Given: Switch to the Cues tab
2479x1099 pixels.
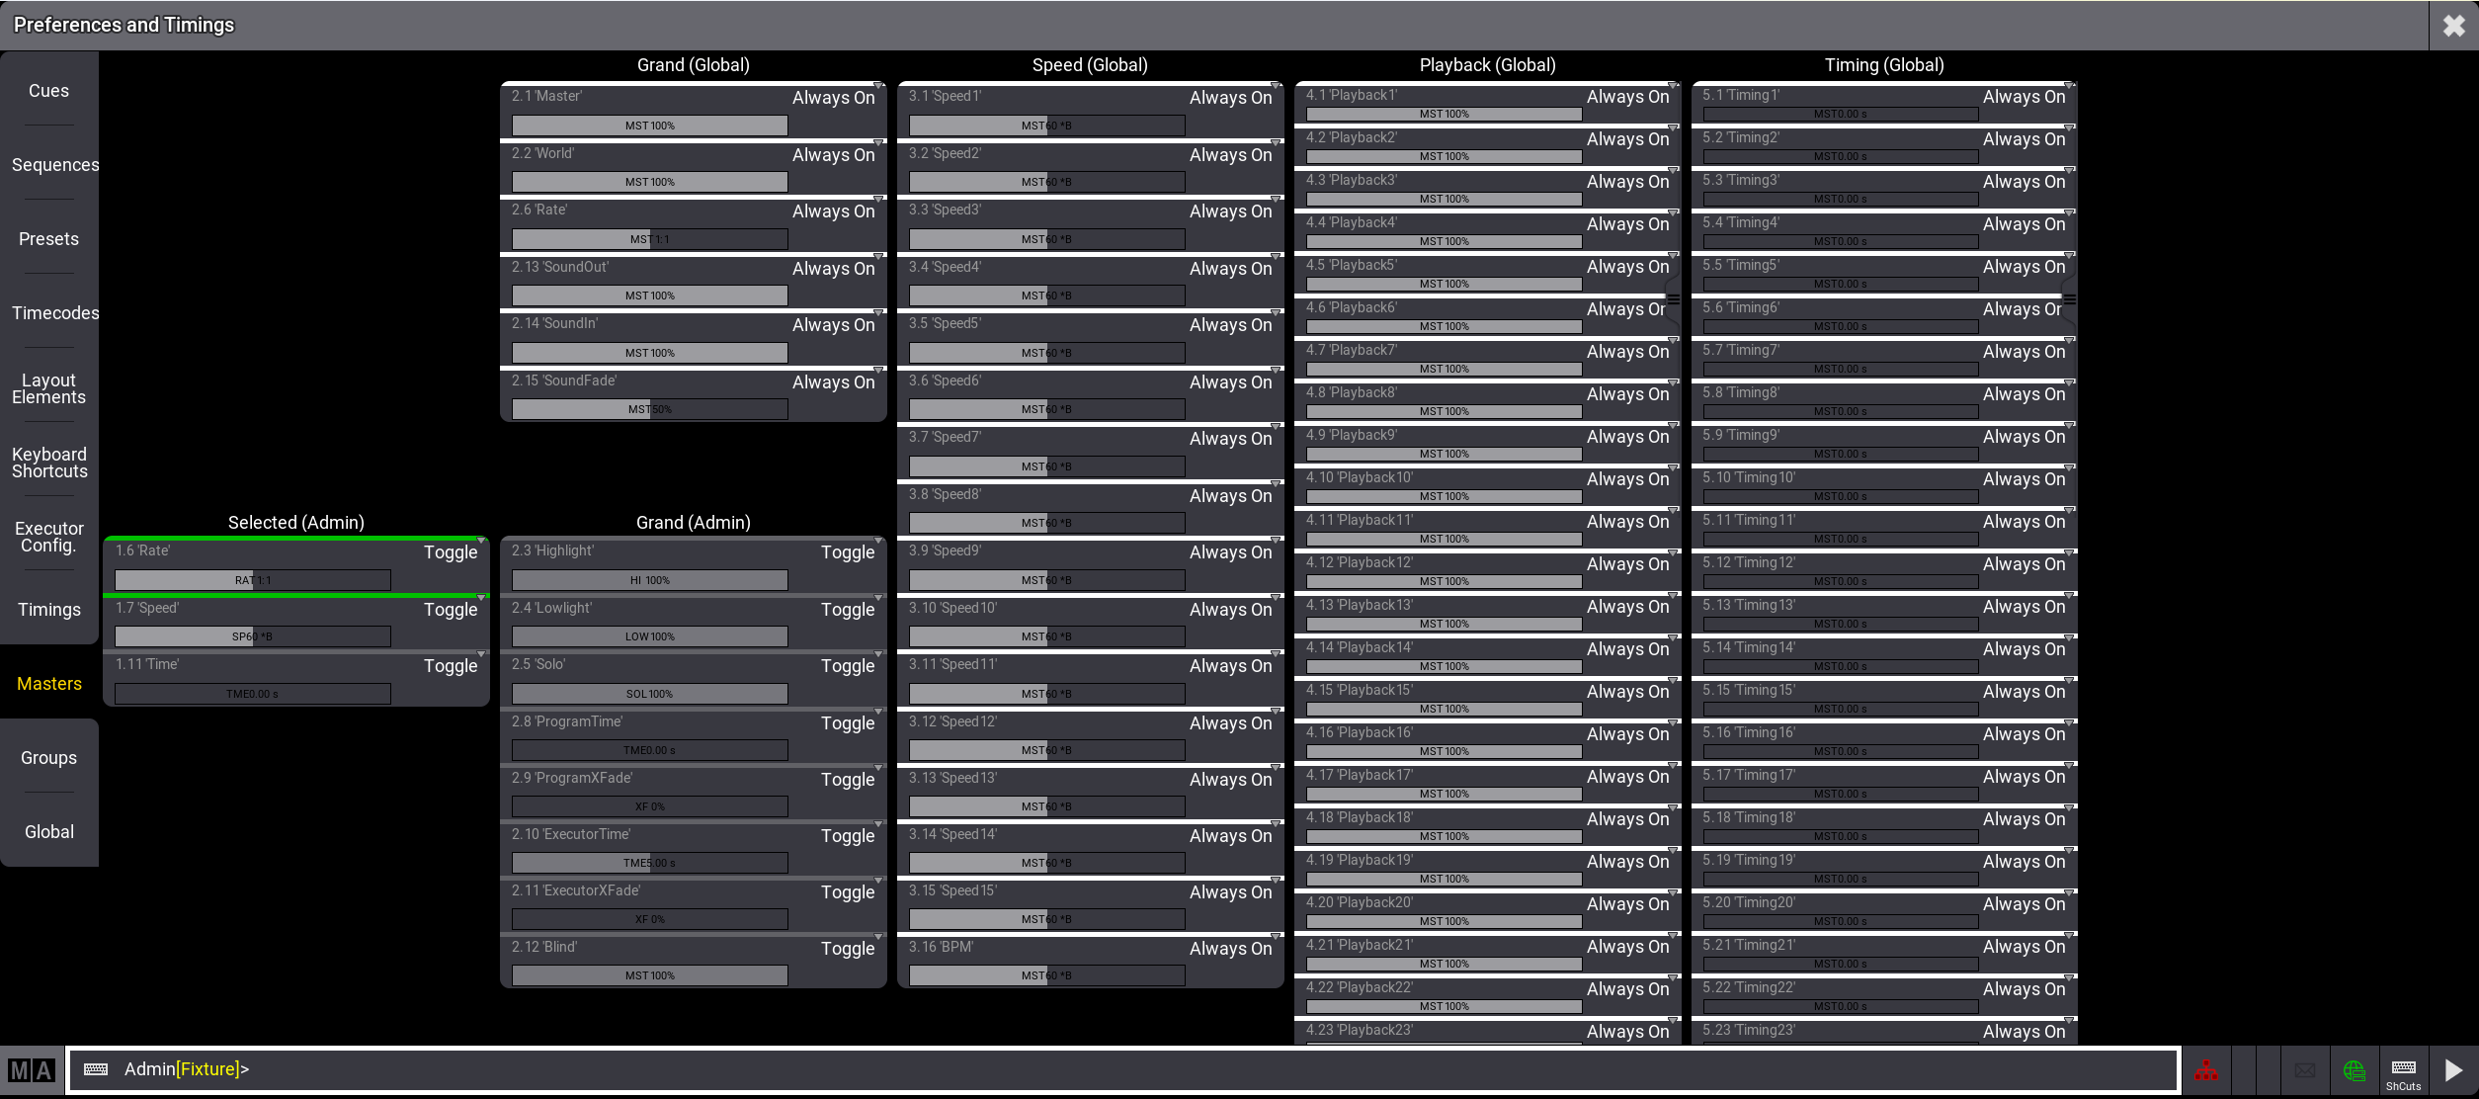Looking at the screenshot, I should pos(48,91).
